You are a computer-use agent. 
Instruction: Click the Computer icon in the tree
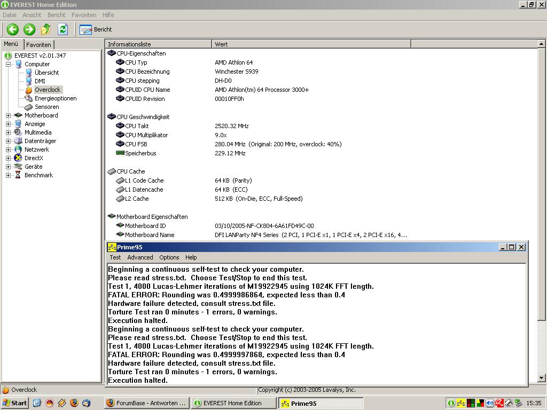(x=19, y=64)
